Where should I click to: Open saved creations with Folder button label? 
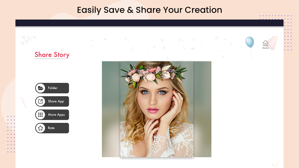tap(53, 88)
